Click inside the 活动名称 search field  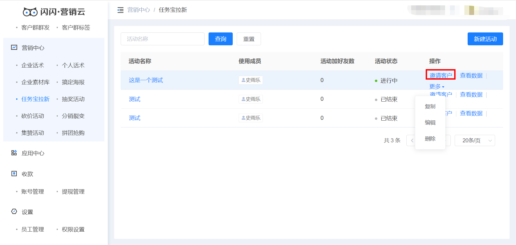pyautogui.click(x=162, y=39)
